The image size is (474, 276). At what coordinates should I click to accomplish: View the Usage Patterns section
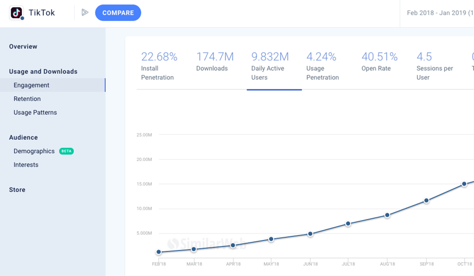35,112
